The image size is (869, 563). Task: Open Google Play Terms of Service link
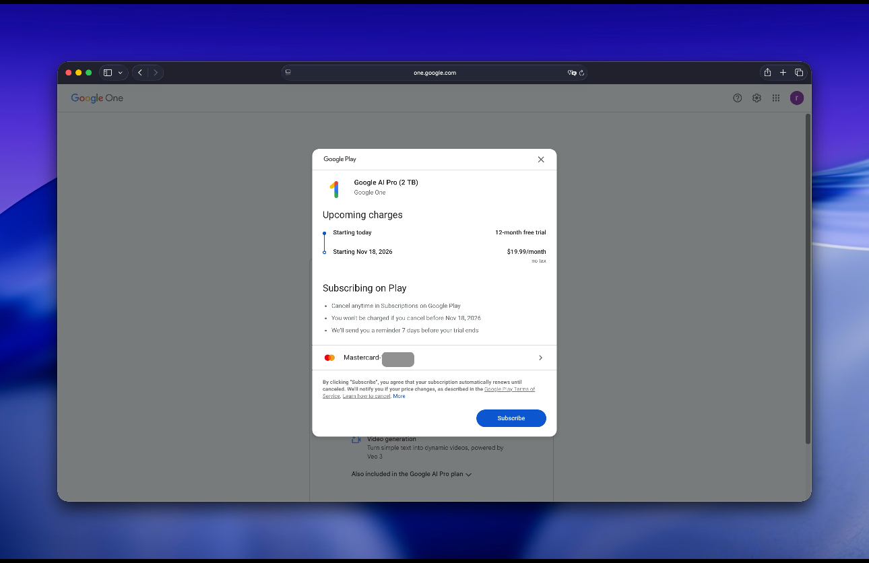coord(509,389)
